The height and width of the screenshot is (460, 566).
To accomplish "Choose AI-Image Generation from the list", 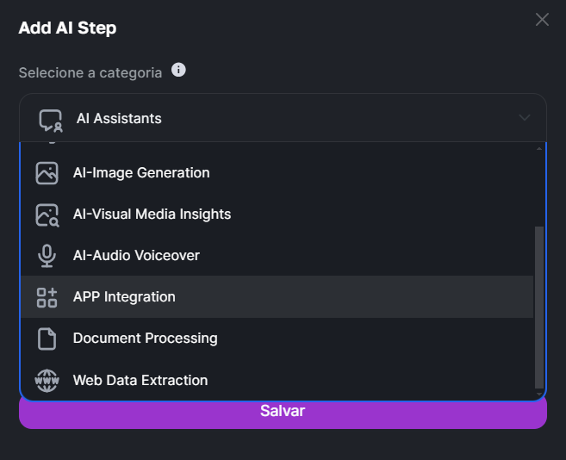I will pyautogui.click(x=277, y=173).
